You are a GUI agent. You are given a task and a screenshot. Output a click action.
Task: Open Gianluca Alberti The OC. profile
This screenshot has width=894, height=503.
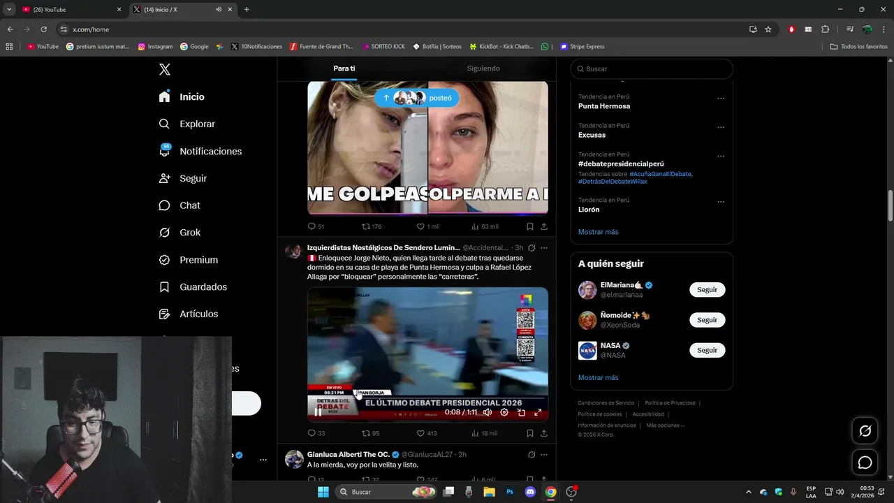[x=349, y=454]
